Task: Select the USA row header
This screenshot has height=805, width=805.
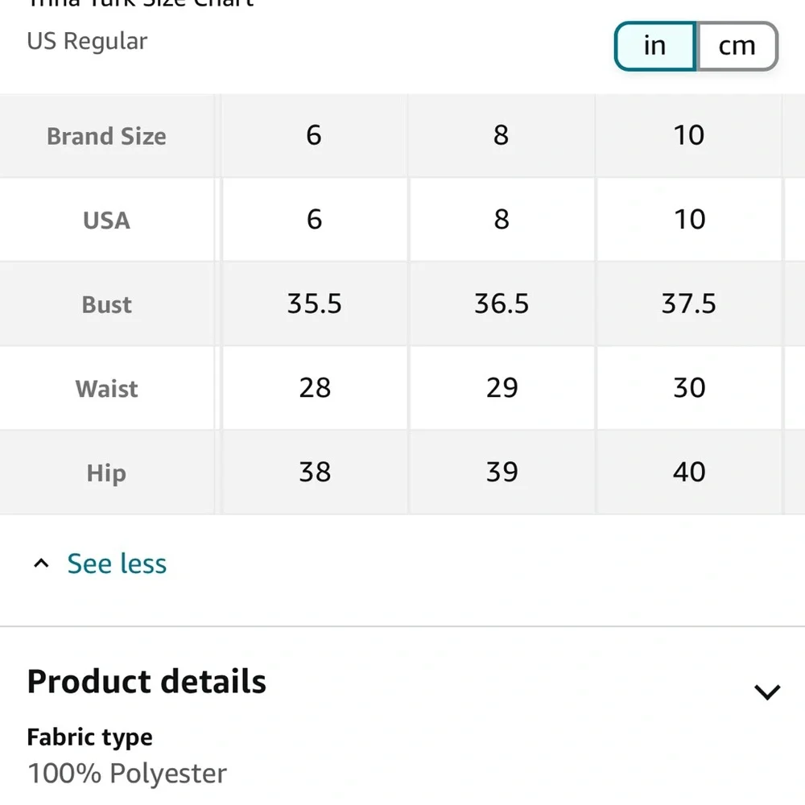Action: coord(106,220)
